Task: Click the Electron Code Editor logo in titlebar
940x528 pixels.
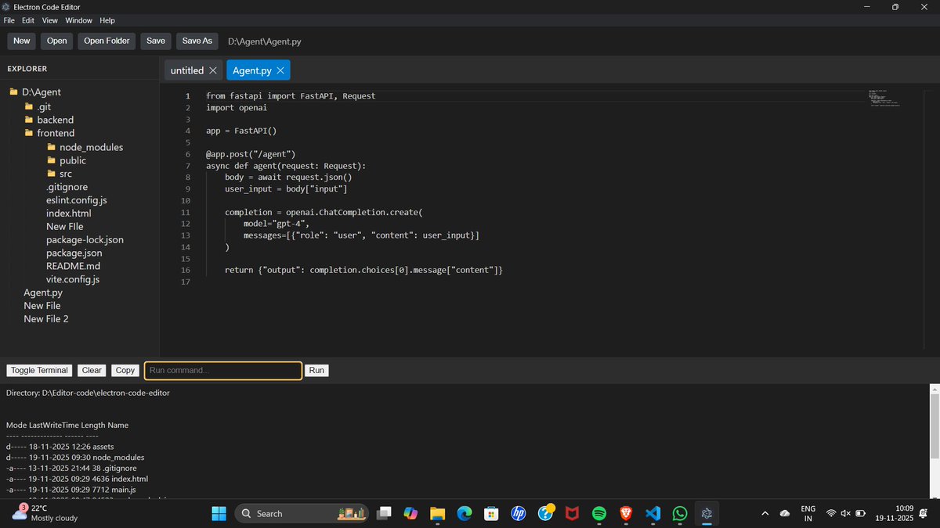Action: tap(8, 6)
